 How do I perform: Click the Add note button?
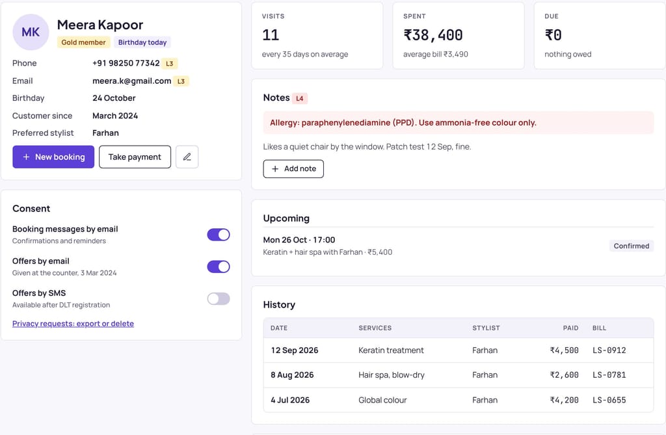pos(293,168)
